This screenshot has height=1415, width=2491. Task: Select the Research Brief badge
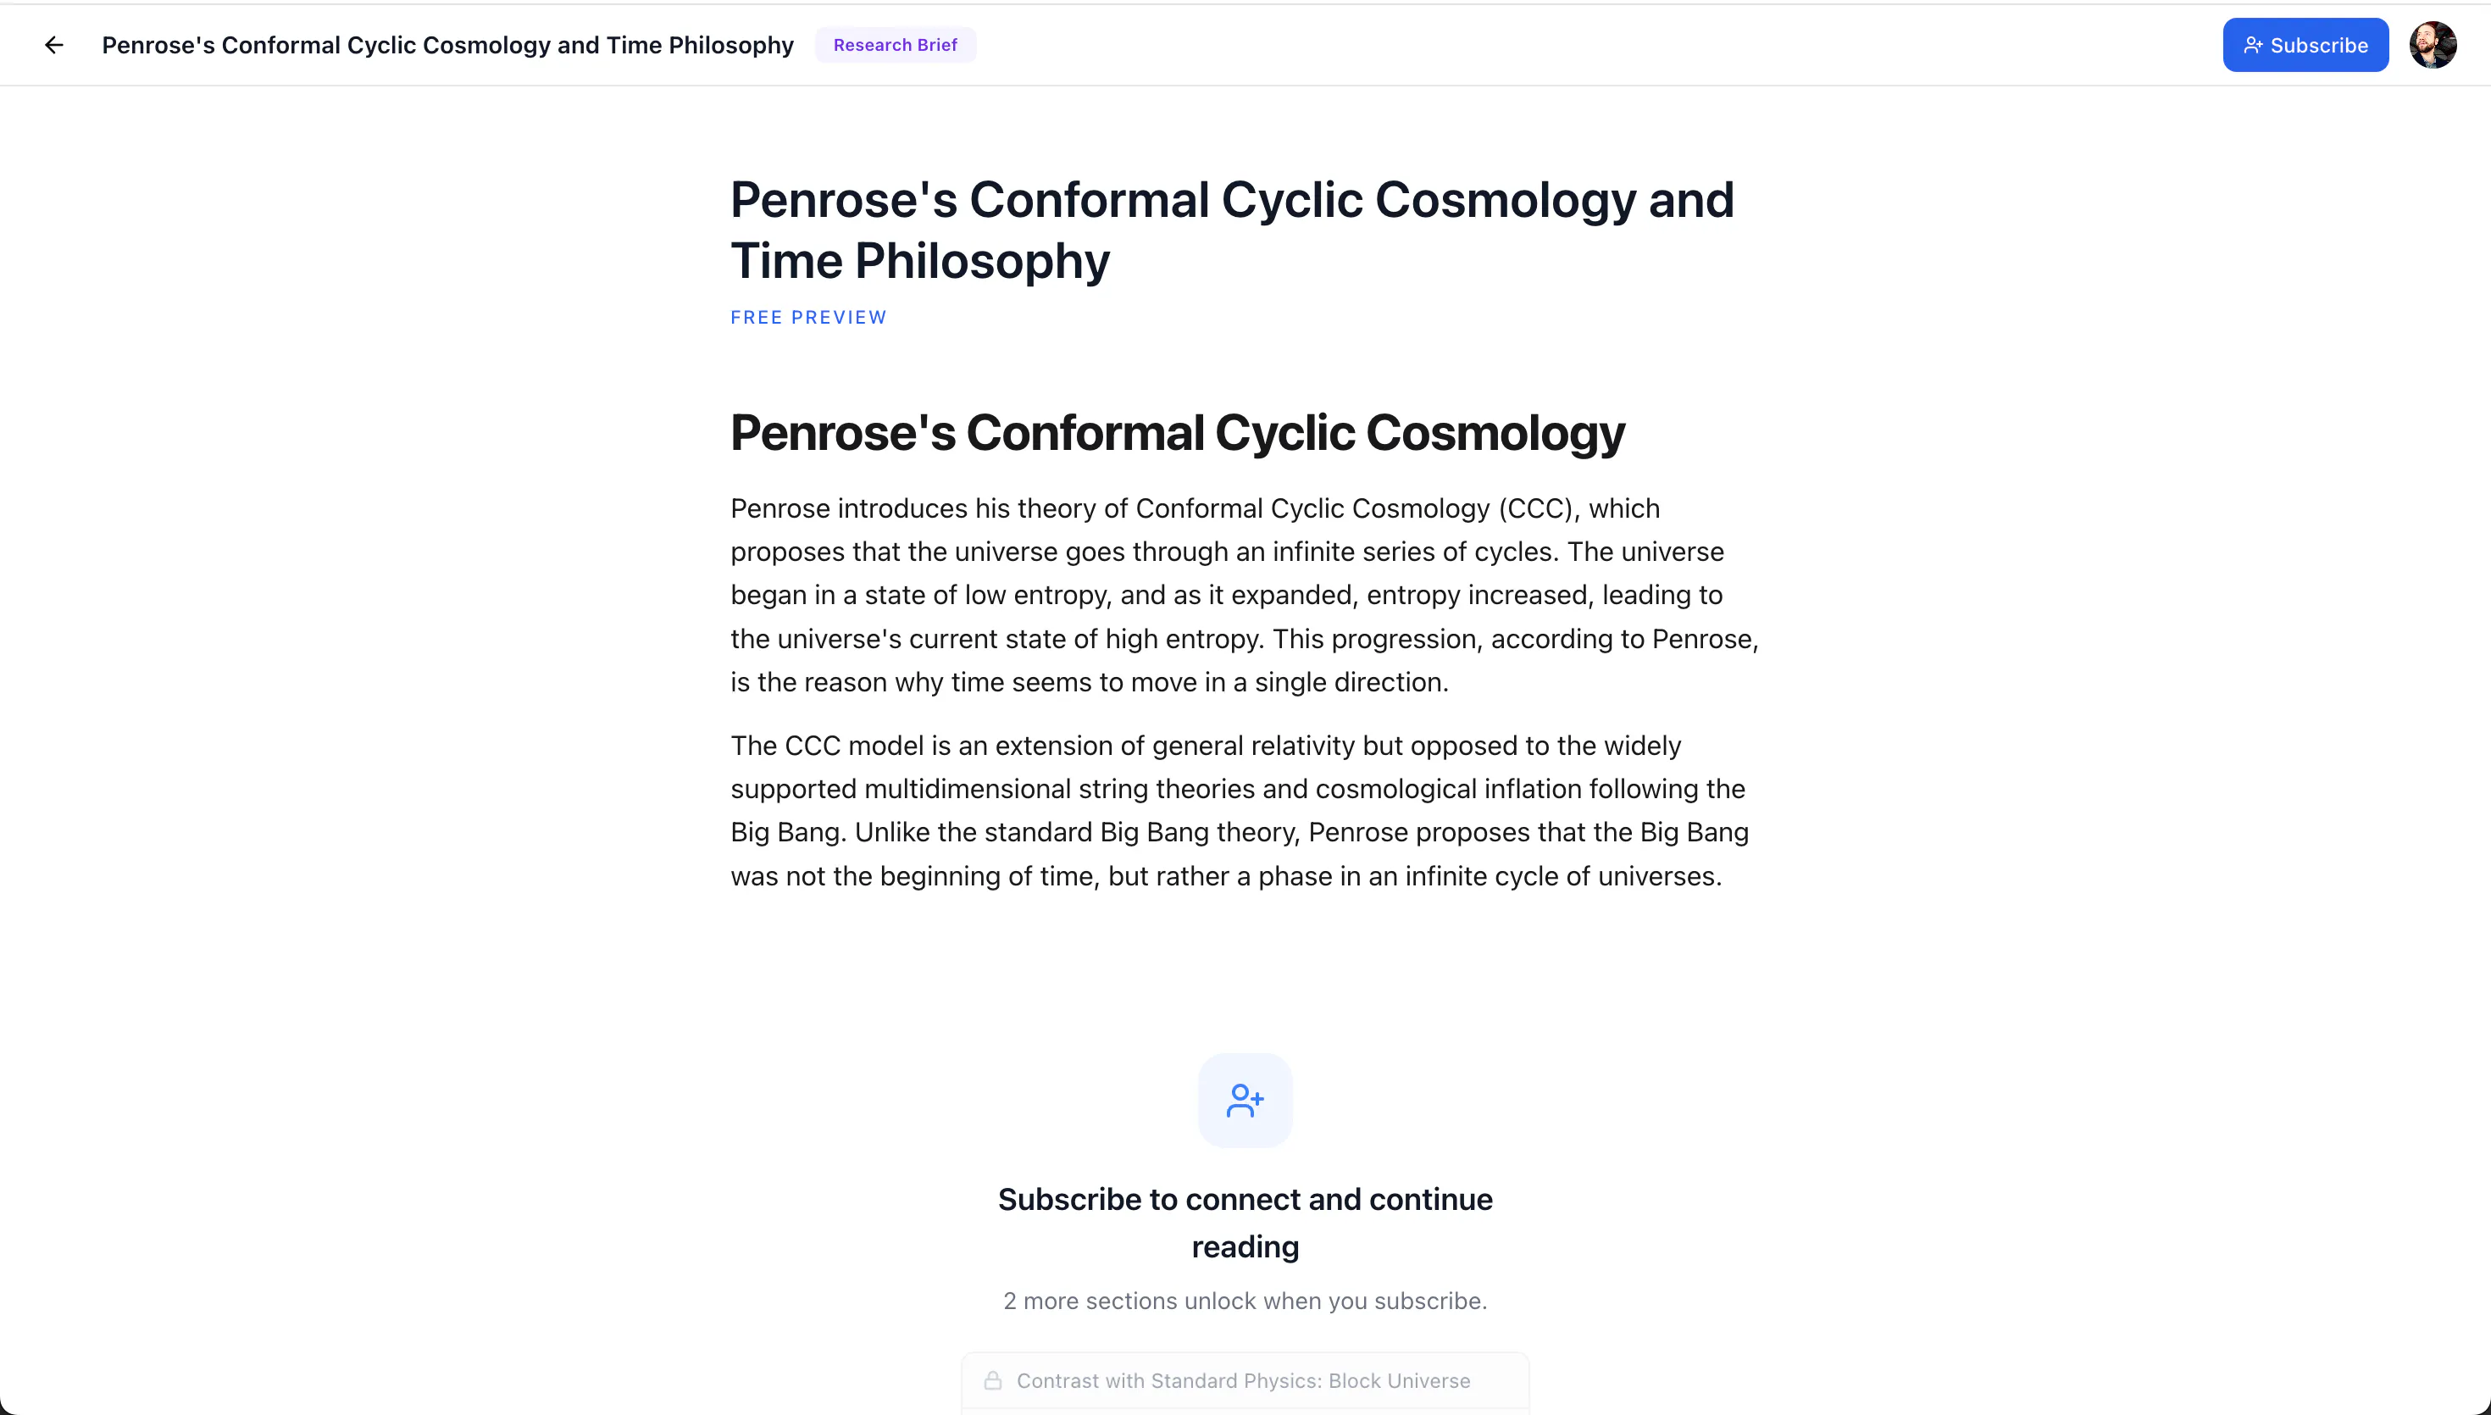[x=895, y=45]
